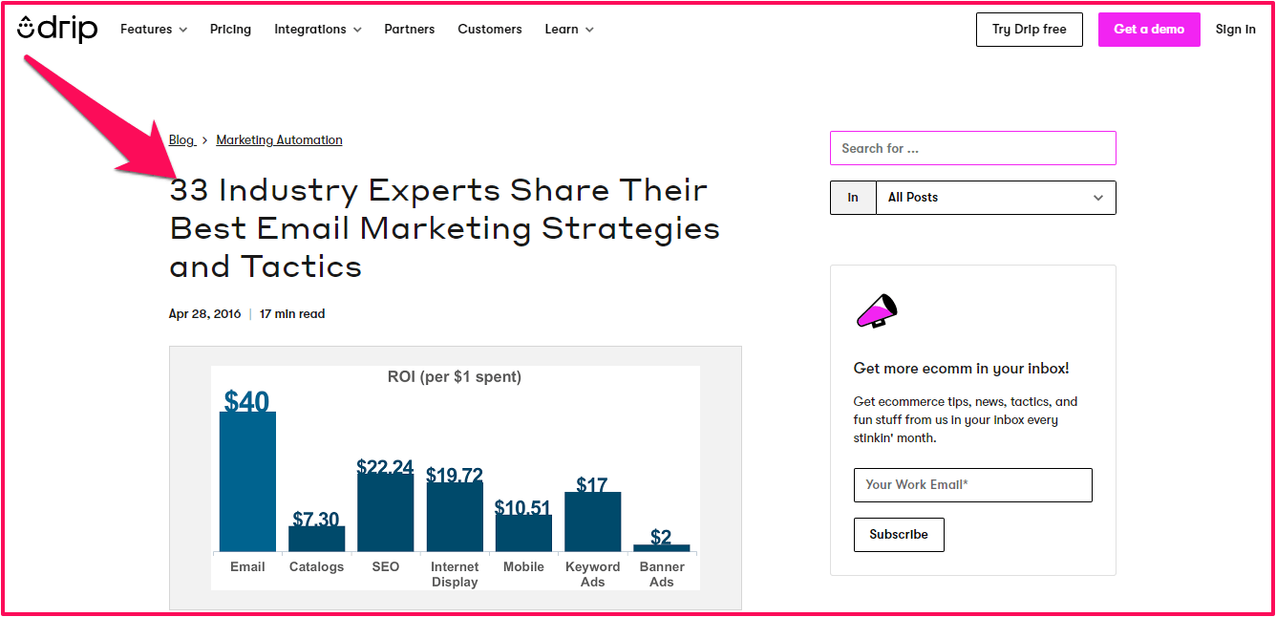Click the "In" label beside search filter
Viewport: 1276px width, 617px height.
click(x=853, y=198)
